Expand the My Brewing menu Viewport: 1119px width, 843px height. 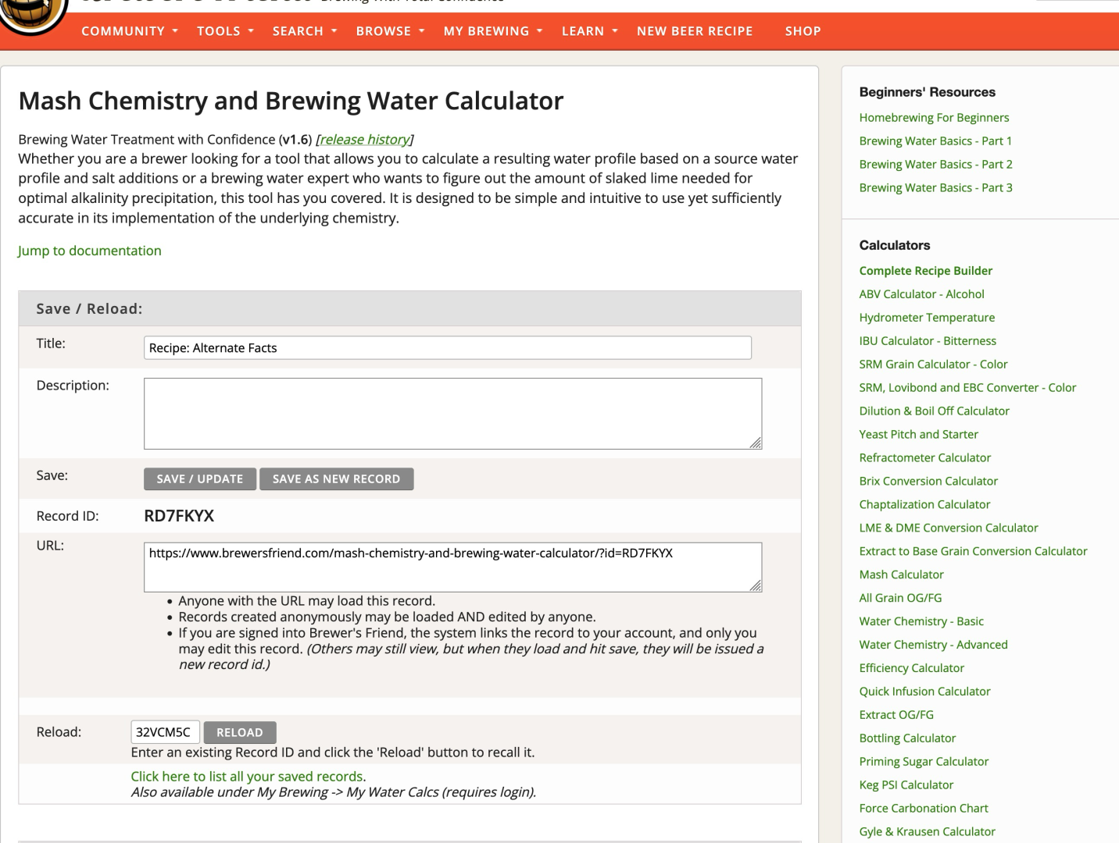[492, 31]
